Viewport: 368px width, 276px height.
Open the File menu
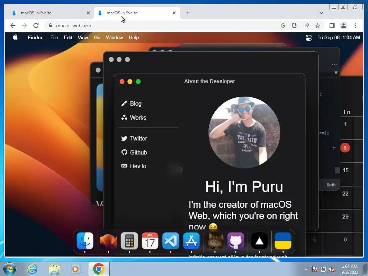click(x=54, y=37)
